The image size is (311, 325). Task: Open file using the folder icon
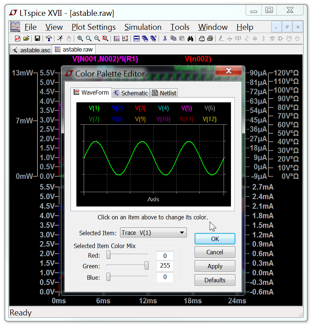pos(26,38)
